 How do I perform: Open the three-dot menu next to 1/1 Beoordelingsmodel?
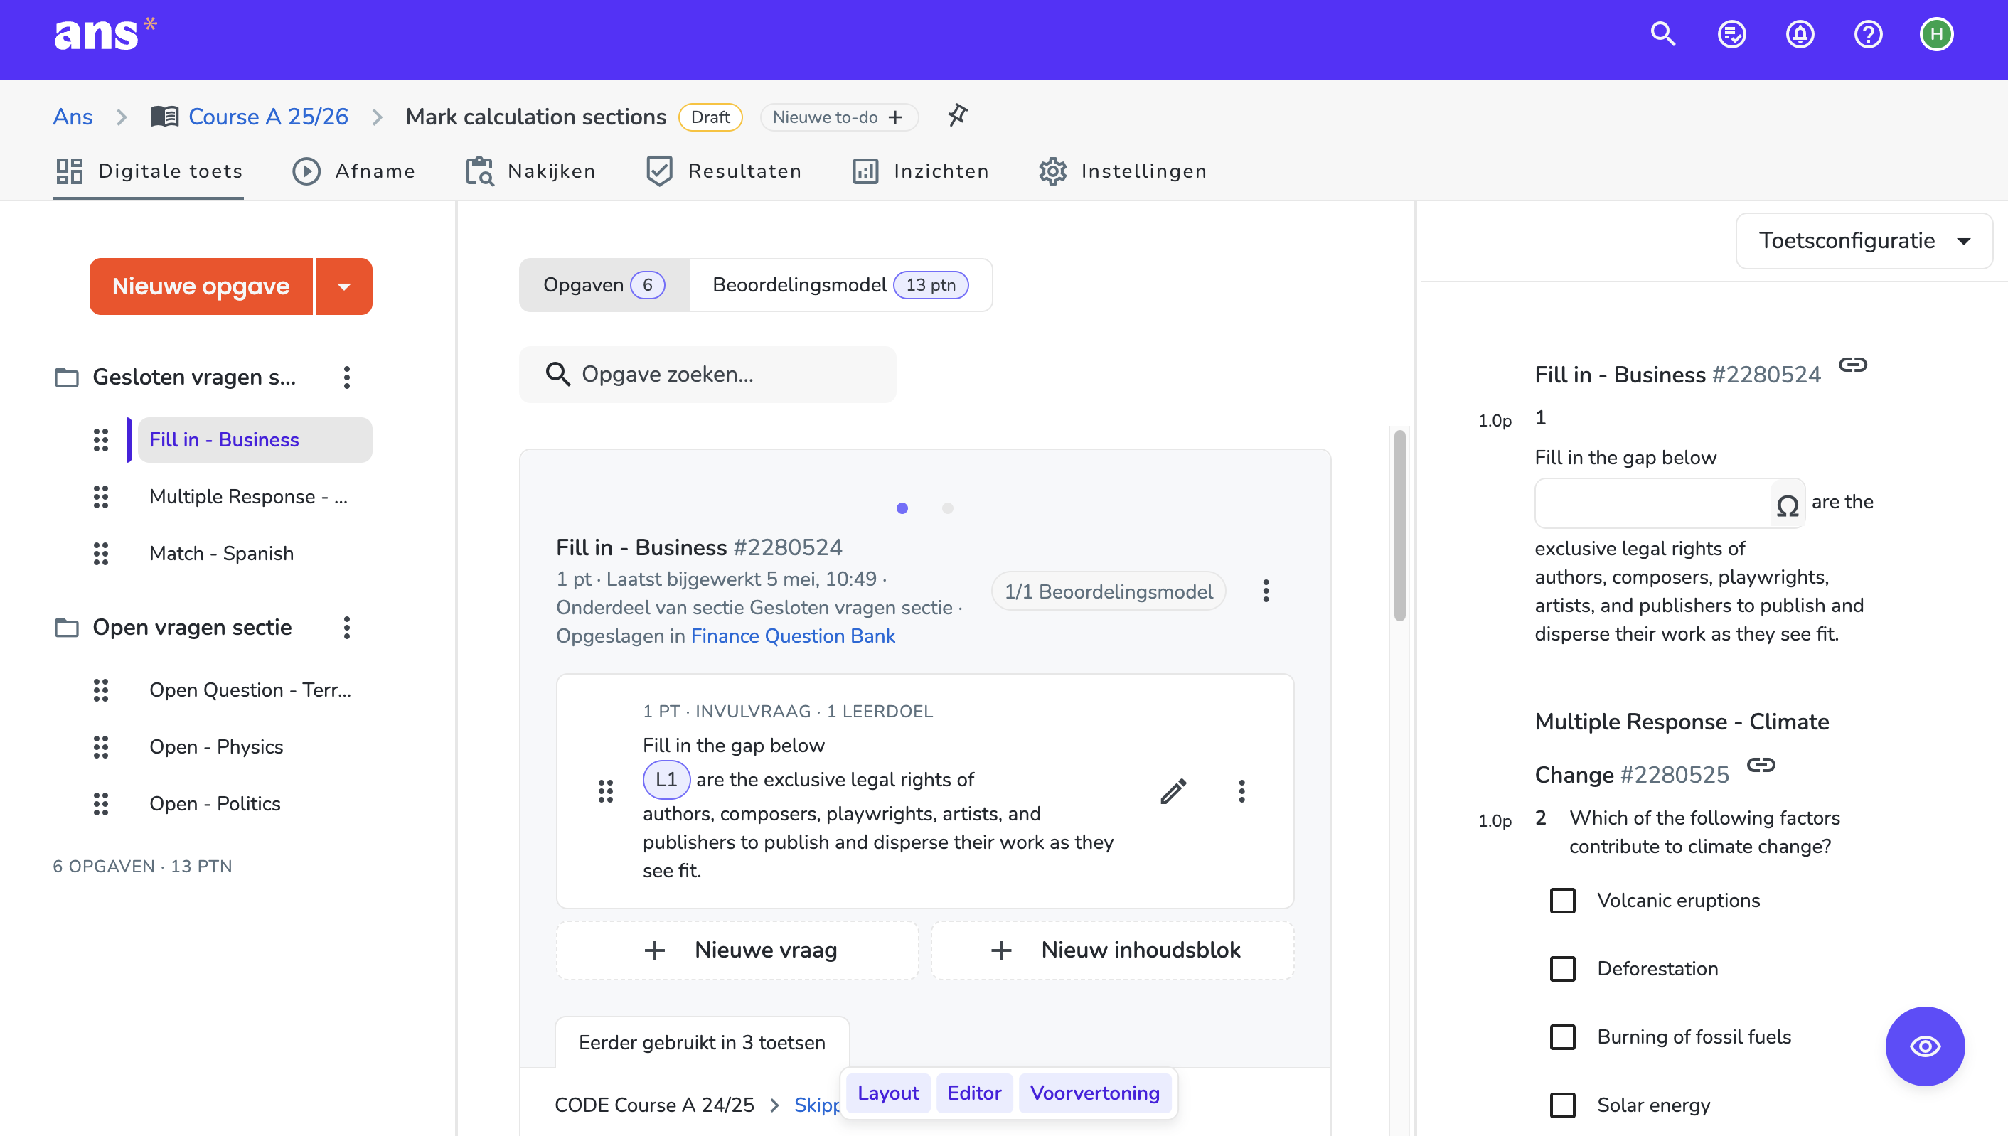click(1266, 591)
